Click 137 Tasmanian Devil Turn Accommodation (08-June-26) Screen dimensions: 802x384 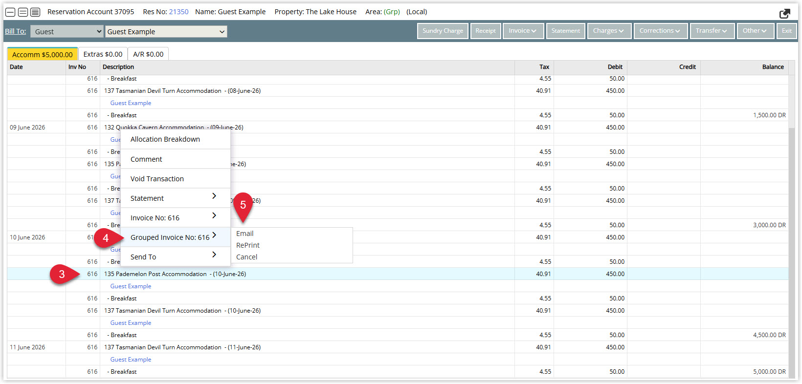(x=182, y=91)
